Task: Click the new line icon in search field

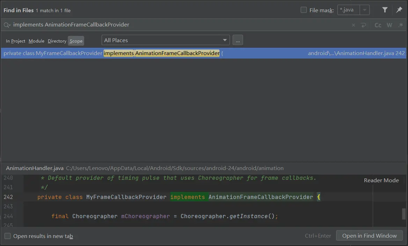Action: (x=364, y=25)
